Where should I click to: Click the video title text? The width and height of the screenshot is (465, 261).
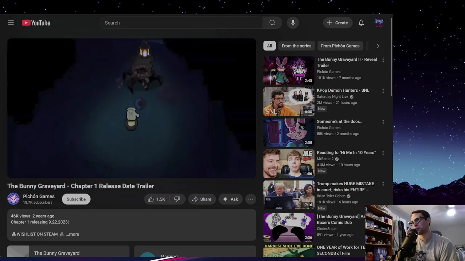(81, 186)
